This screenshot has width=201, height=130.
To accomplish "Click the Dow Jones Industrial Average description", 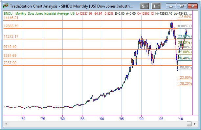I will coord(48,13).
